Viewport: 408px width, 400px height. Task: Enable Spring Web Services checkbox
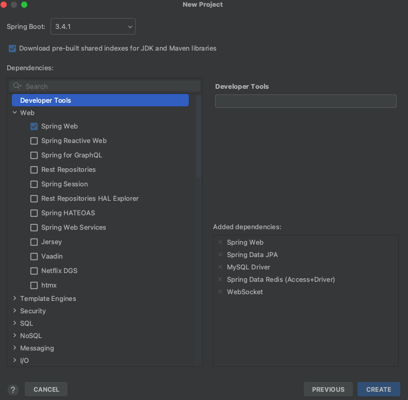[x=34, y=228]
